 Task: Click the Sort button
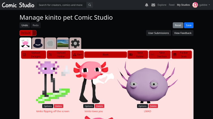(x=78, y=54)
